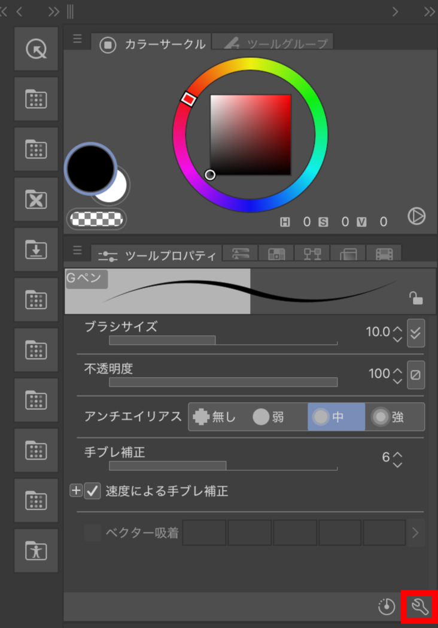Toggle the 速度による手ブレ補正 checkbox

point(93,491)
